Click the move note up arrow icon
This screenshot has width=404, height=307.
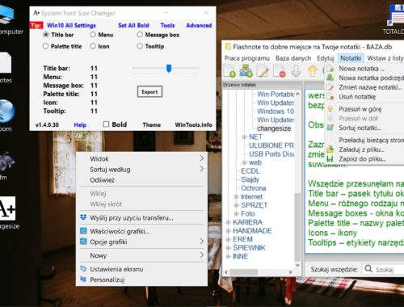(x=313, y=71)
